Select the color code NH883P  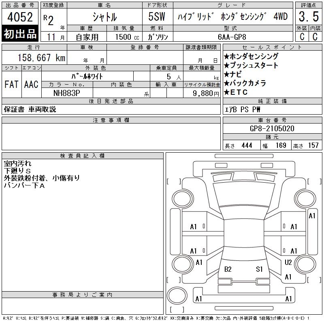(x=67, y=93)
